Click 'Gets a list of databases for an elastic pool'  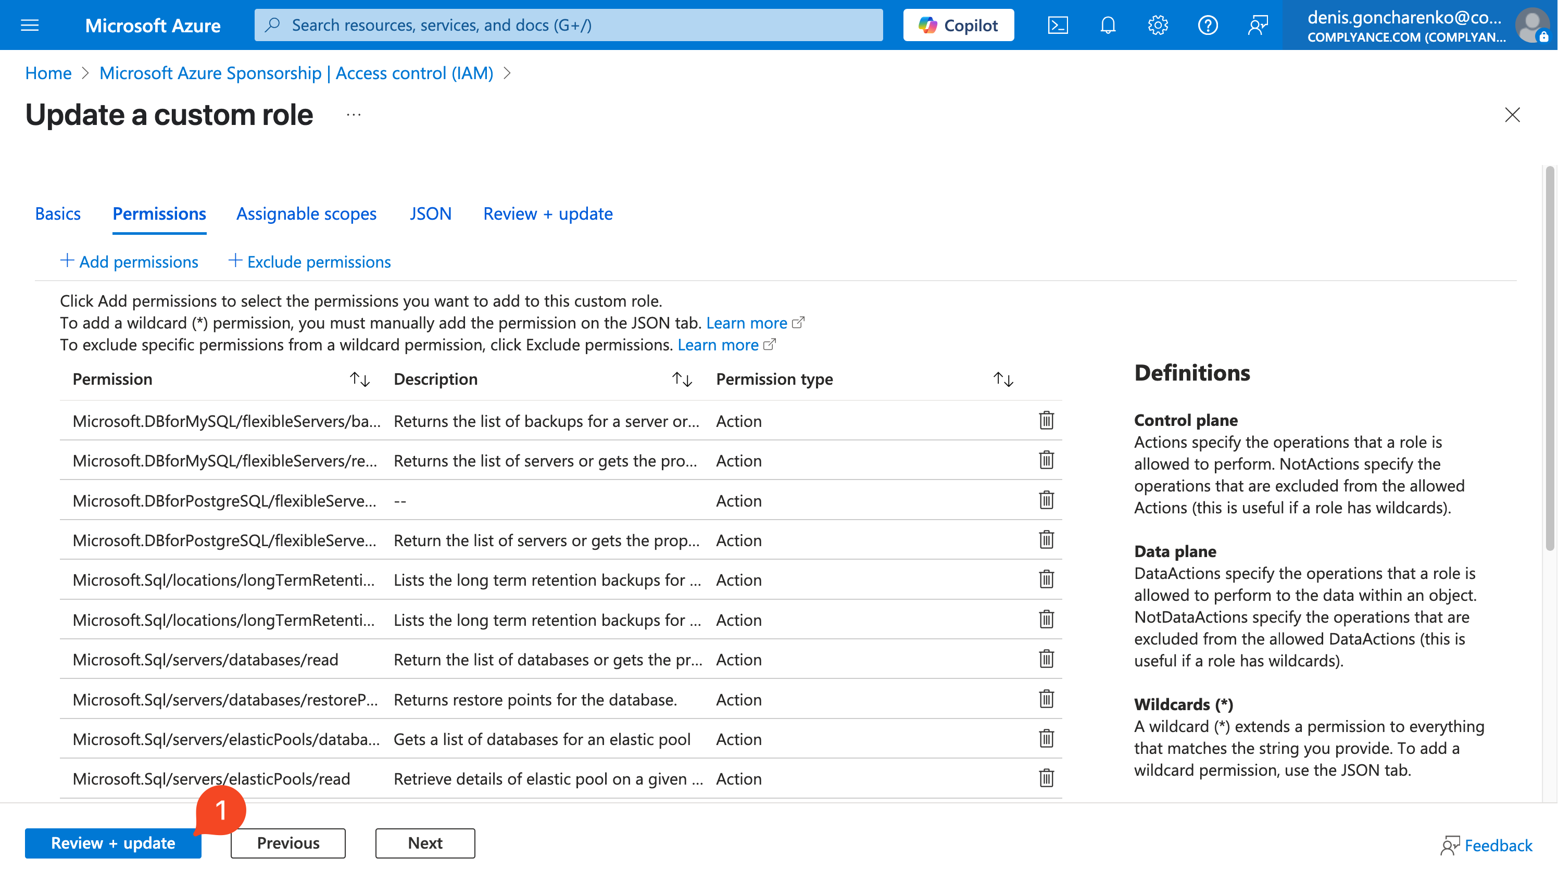point(542,739)
